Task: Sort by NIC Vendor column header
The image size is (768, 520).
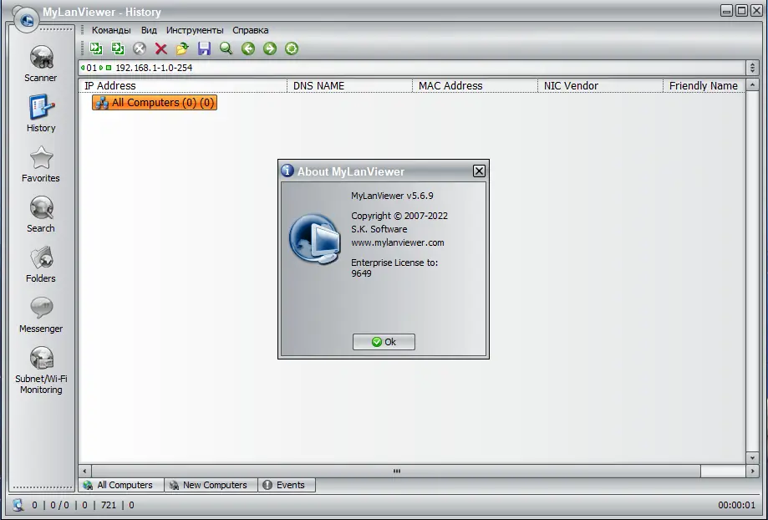Action: coord(601,86)
